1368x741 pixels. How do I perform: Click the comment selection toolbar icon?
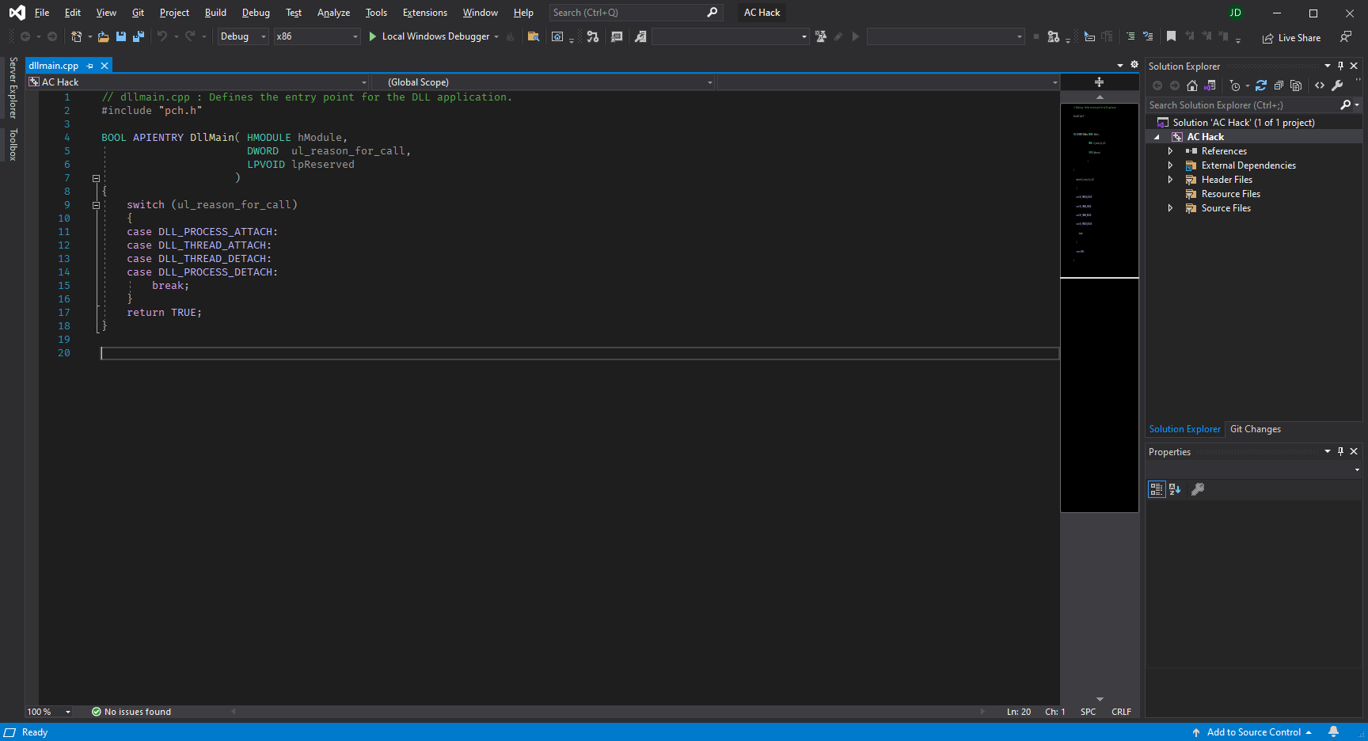[1130, 36]
